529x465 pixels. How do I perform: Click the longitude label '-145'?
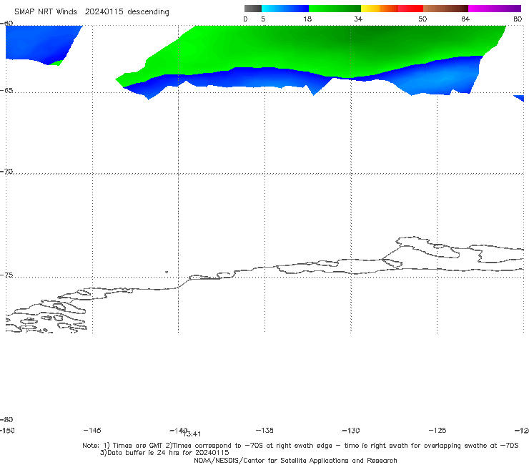pyautogui.click(x=92, y=431)
